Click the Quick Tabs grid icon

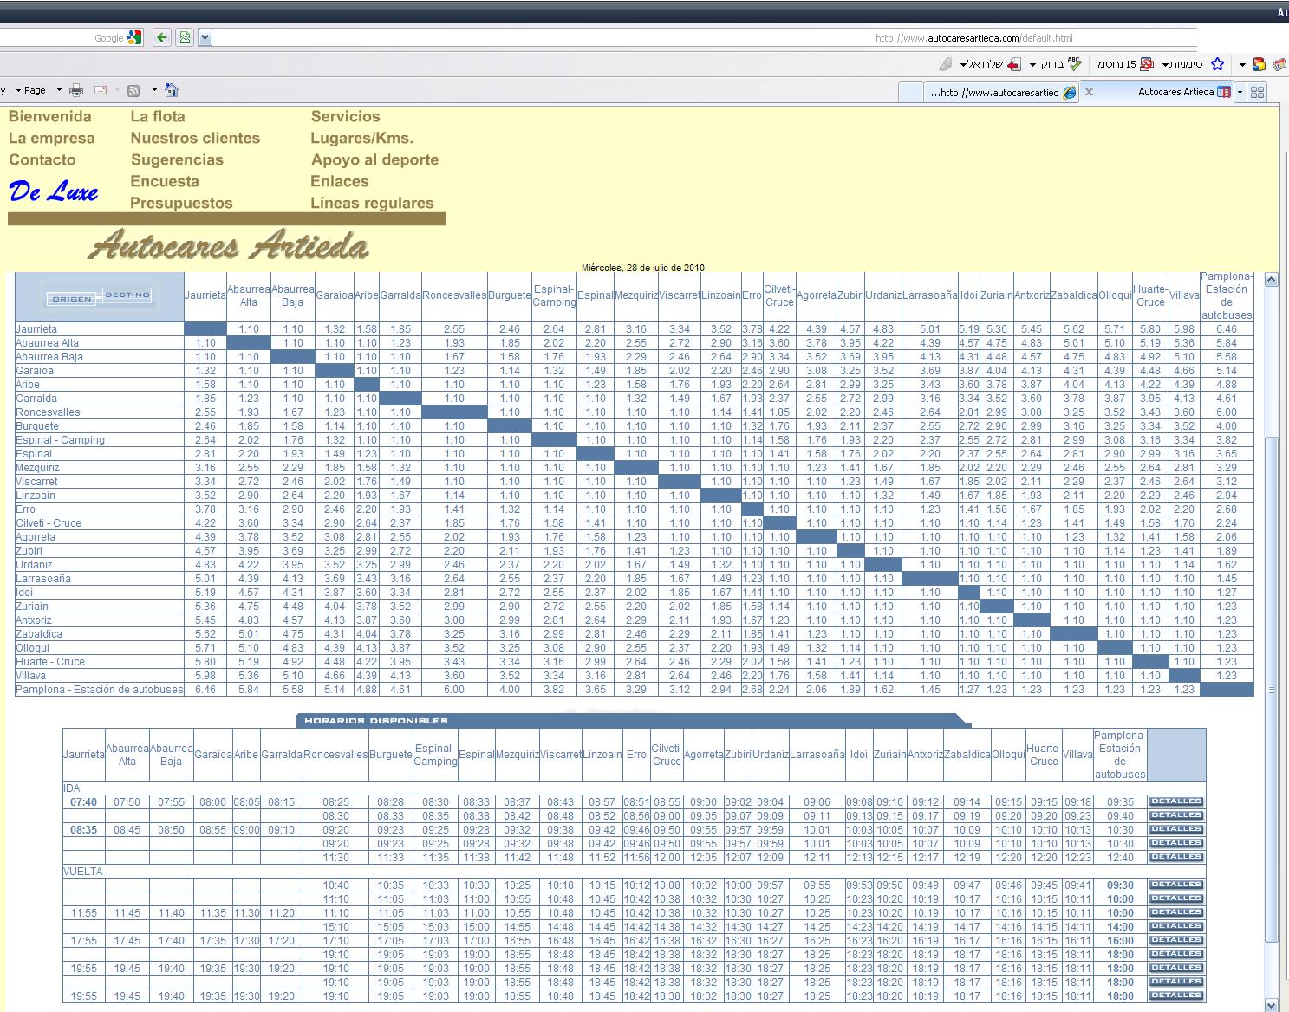point(1258,92)
